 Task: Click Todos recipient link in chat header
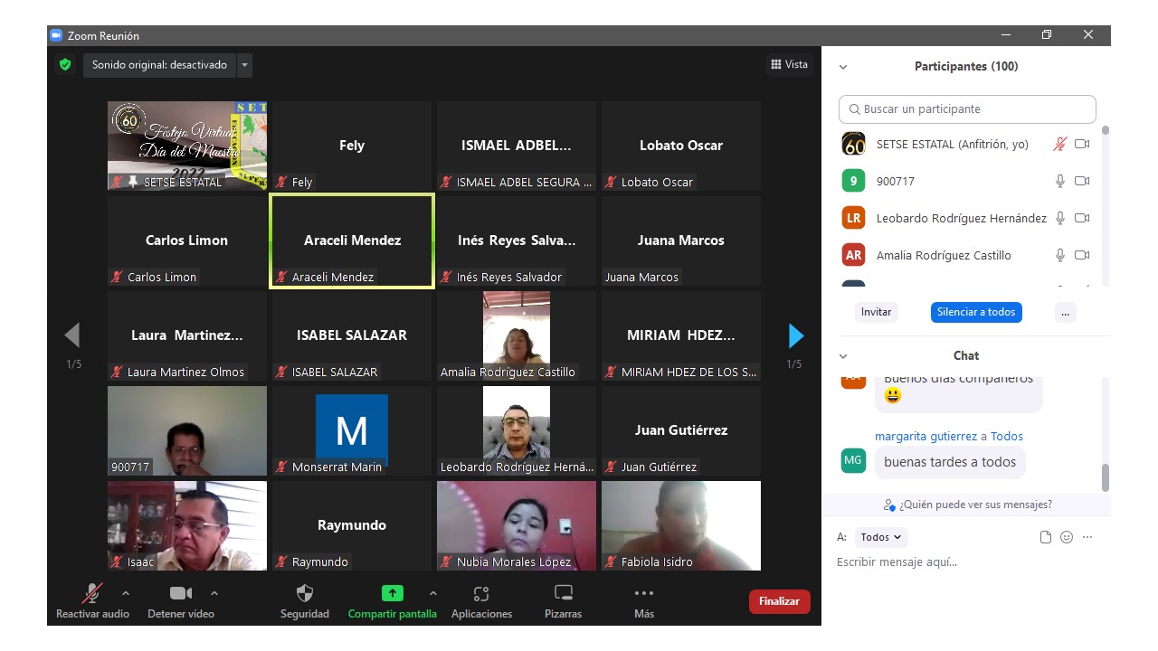[1007, 436]
